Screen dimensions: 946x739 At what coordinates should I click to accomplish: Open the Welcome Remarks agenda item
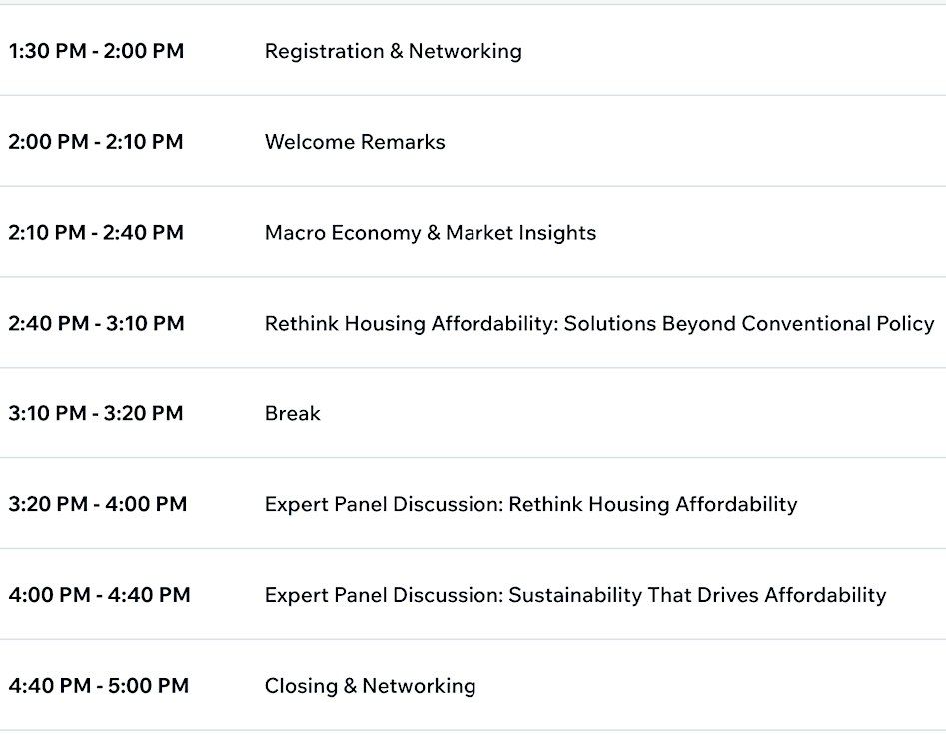coord(355,142)
